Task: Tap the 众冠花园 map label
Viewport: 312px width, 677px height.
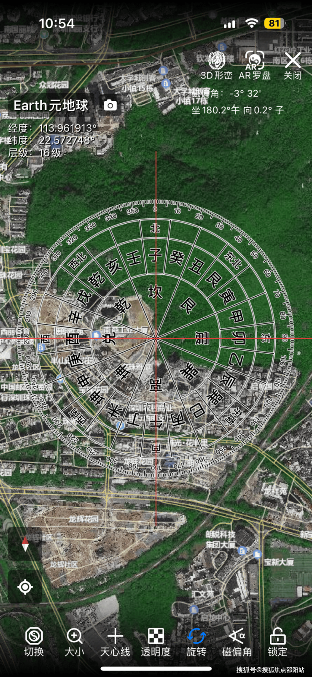Action: click(54, 85)
